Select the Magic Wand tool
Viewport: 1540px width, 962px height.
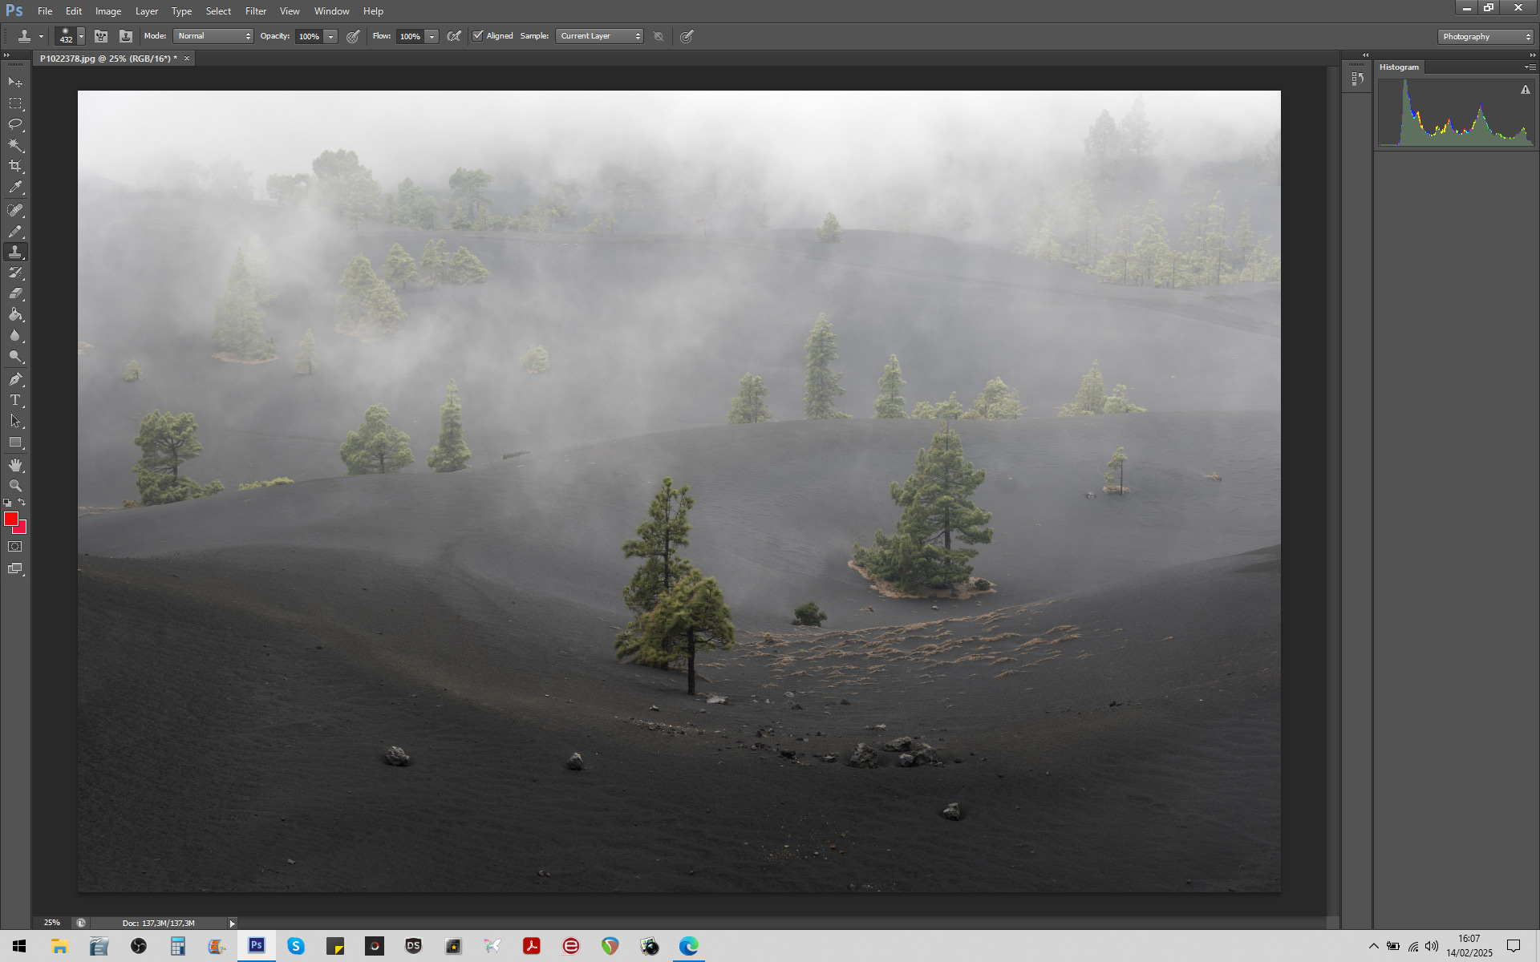coord(15,145)
